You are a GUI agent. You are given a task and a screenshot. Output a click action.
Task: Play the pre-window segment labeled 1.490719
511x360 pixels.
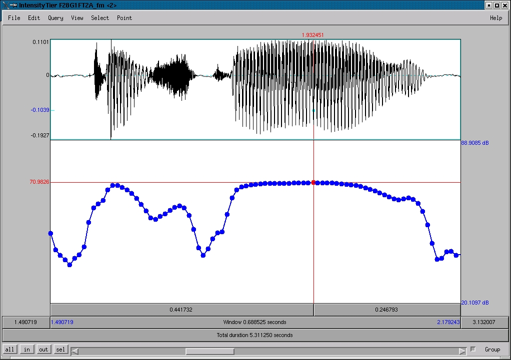coord(25,322)
